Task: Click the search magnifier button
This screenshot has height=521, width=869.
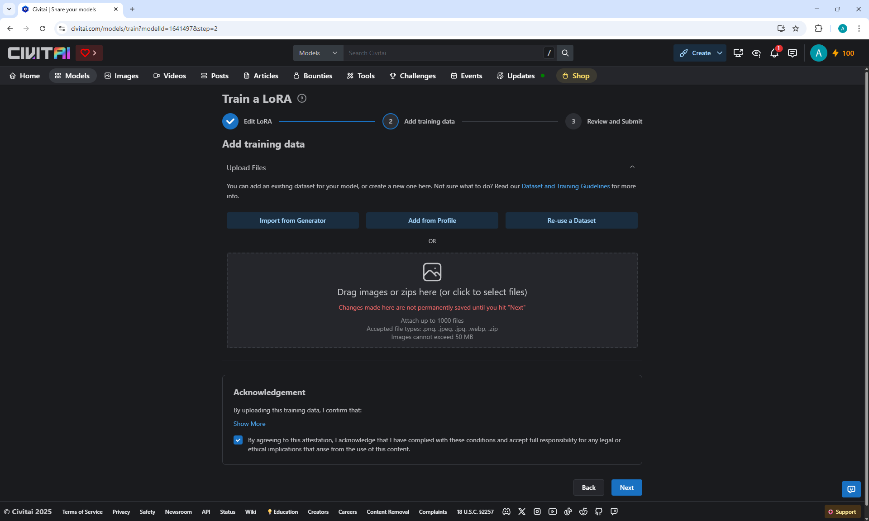Action: click(x=565, y=53)
